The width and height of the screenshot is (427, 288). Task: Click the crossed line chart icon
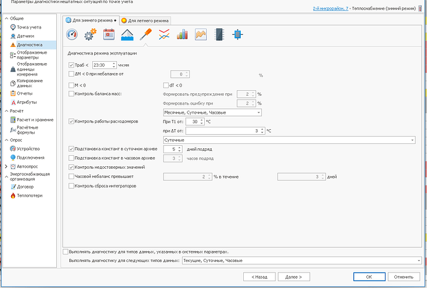(x=165, y=35)
